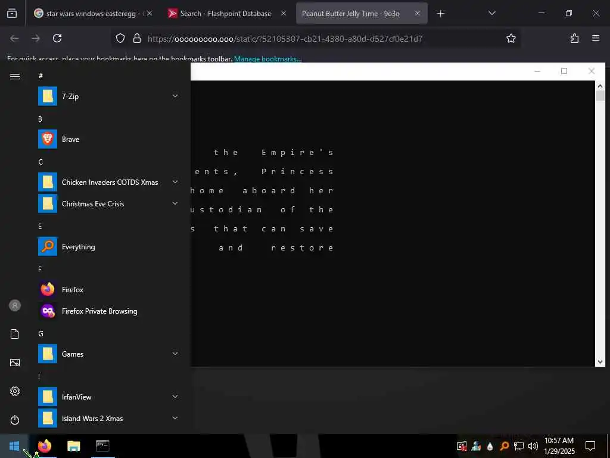Launch Firefox from the Start menu

pyautogui.click(x=108, y=289)
